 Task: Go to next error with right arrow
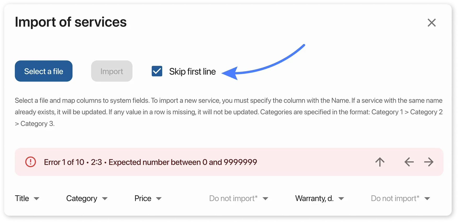click(429, 162)
